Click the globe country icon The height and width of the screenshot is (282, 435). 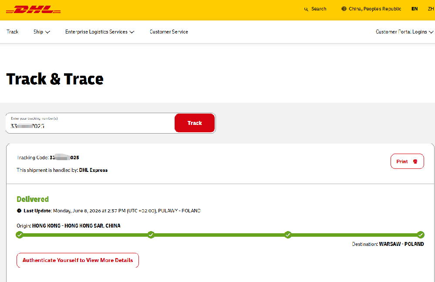point(344,9)
